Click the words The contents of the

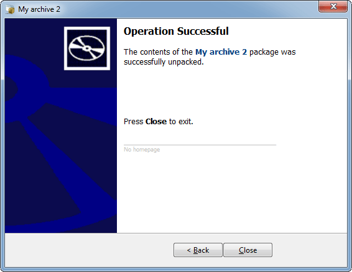pos(158,52)
